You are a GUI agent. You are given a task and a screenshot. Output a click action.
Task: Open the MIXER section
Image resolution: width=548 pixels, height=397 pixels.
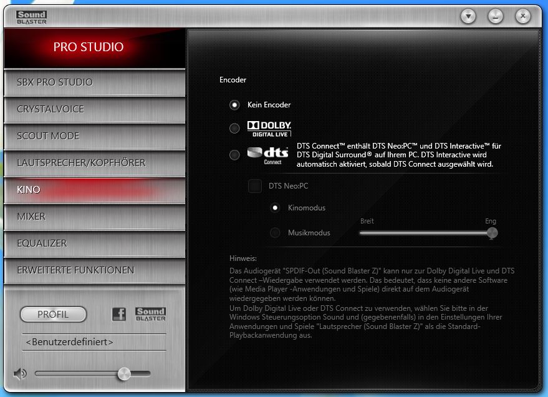pyautogui.click(x=94, y=217)
